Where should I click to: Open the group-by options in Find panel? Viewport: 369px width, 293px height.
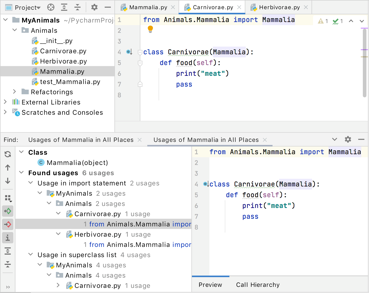(8, 198)
